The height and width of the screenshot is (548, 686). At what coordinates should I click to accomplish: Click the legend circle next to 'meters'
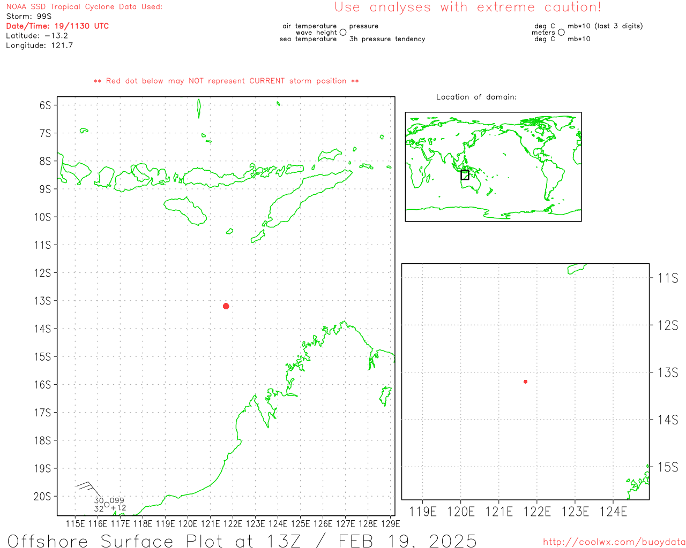click(x=561, y=32)
